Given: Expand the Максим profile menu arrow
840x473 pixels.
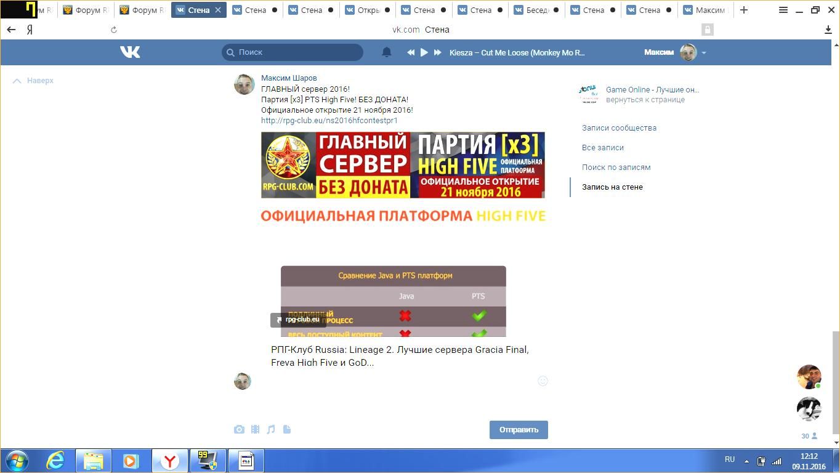Looking at the screenshot, I should [x=704, y=53].
